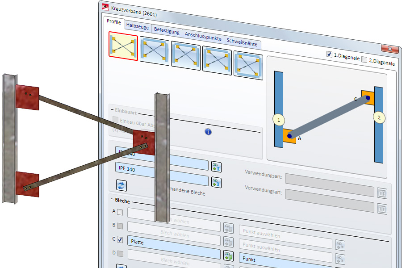
Task: Open the upper Verwendungsart catalog icon
Action: point(382,193)
